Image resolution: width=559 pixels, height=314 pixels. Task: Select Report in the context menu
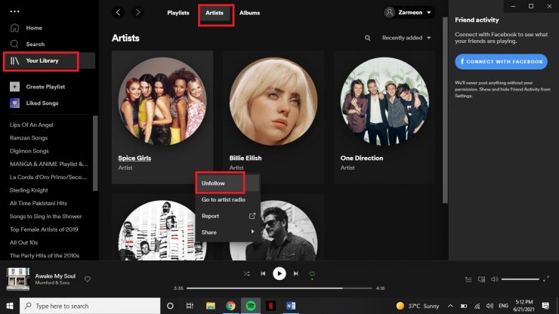[x=227, y=216]
